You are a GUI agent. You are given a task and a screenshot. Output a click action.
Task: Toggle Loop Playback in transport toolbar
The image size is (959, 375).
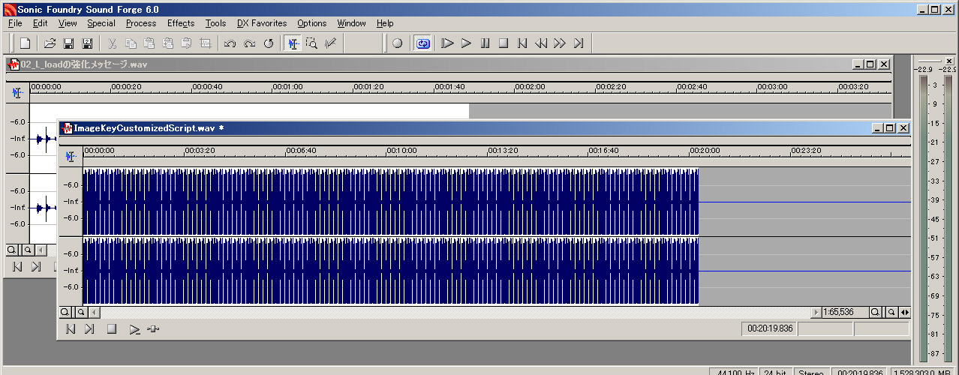[x=422, y=43]
